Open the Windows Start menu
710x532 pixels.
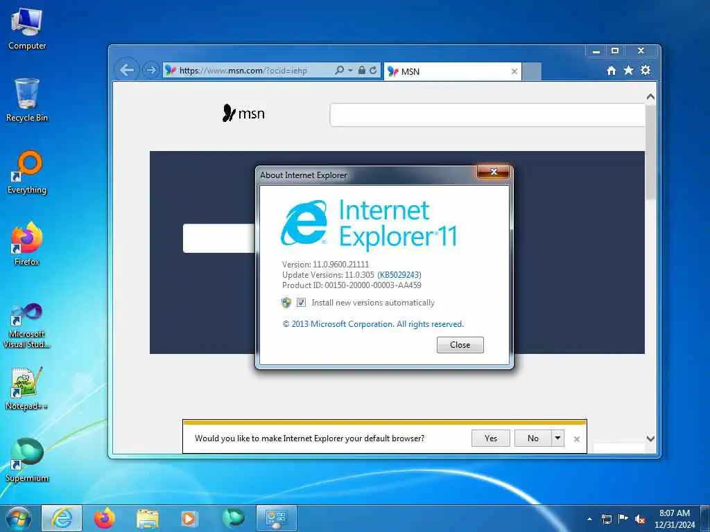[19, 518]
